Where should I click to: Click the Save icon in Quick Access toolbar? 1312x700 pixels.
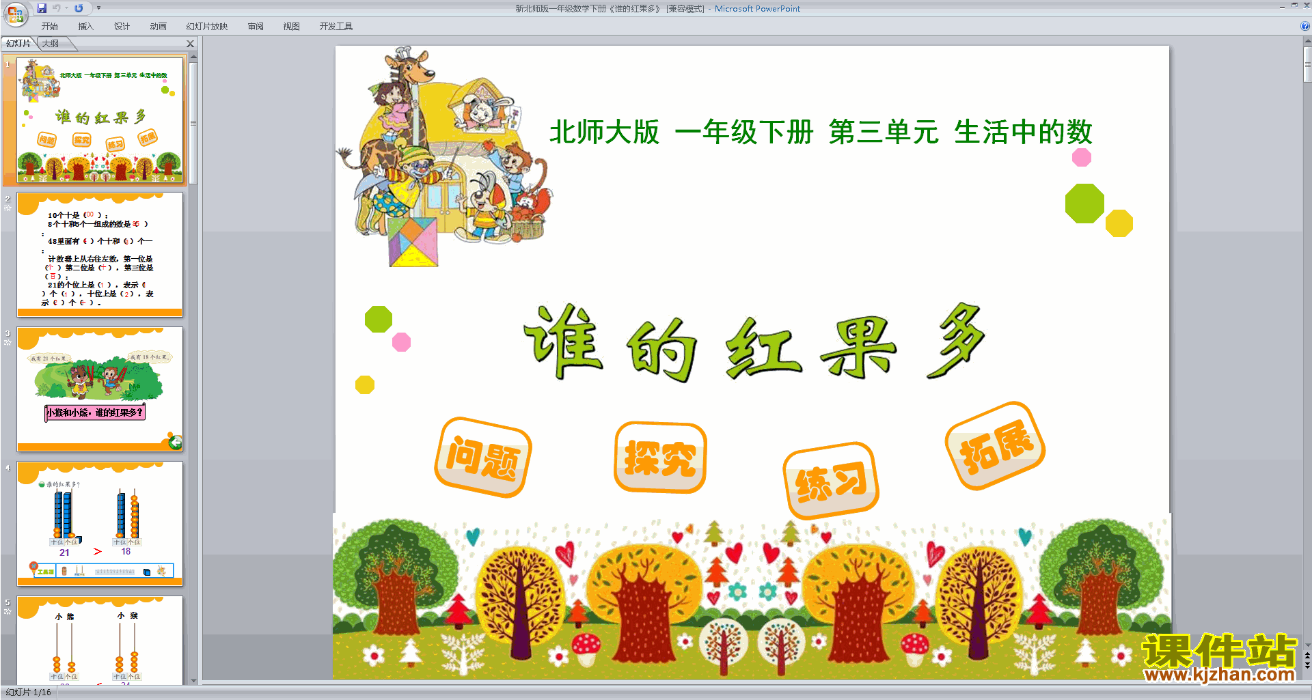(x=42, y=8)
